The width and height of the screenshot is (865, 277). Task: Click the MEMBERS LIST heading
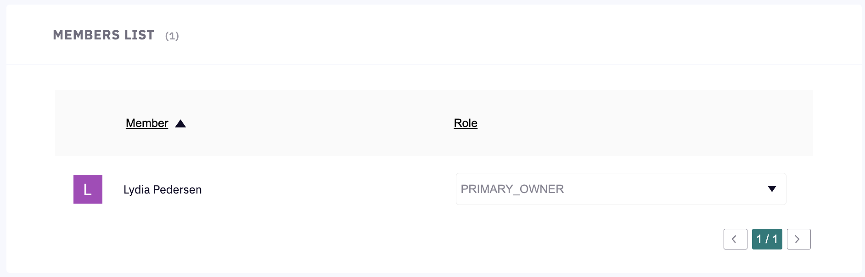point(104,35)
